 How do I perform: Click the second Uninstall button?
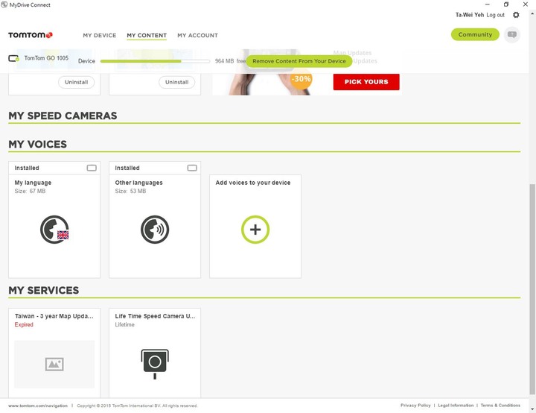pyautogui.click(x=176, y=82)
